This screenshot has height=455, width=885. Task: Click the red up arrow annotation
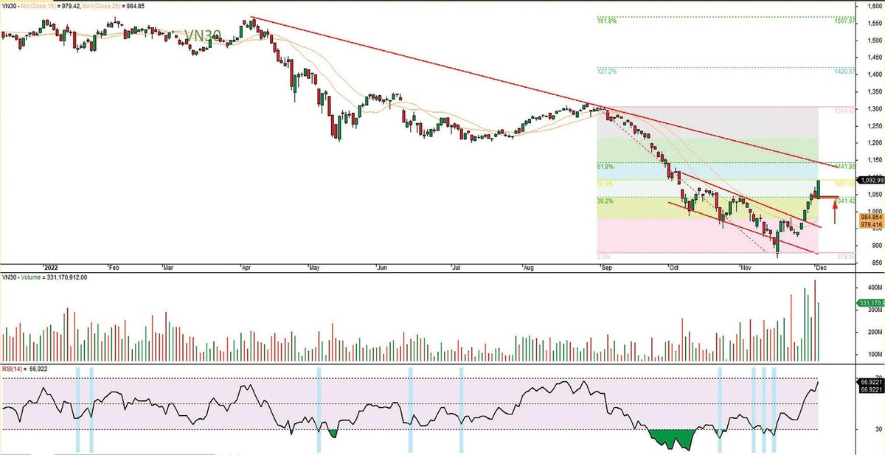pyautogui.click(x=835, y=212)
